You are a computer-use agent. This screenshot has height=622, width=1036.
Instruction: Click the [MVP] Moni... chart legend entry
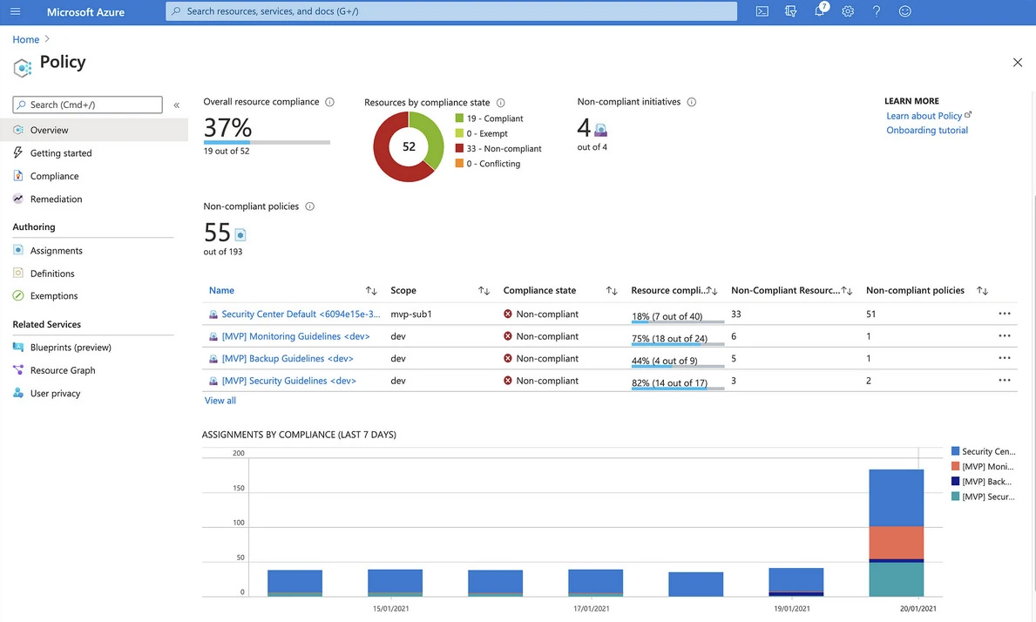pos(982,467)
